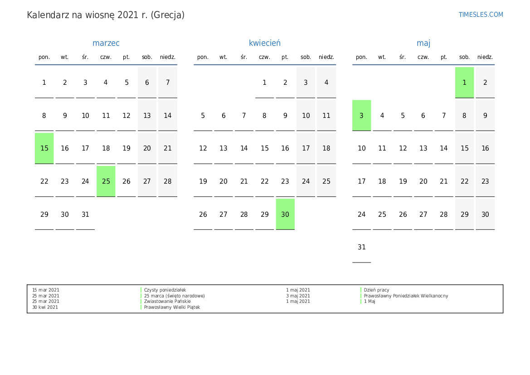Click day 22 in marzec
Screen dimensions: 530x375
tap(44, 181)
